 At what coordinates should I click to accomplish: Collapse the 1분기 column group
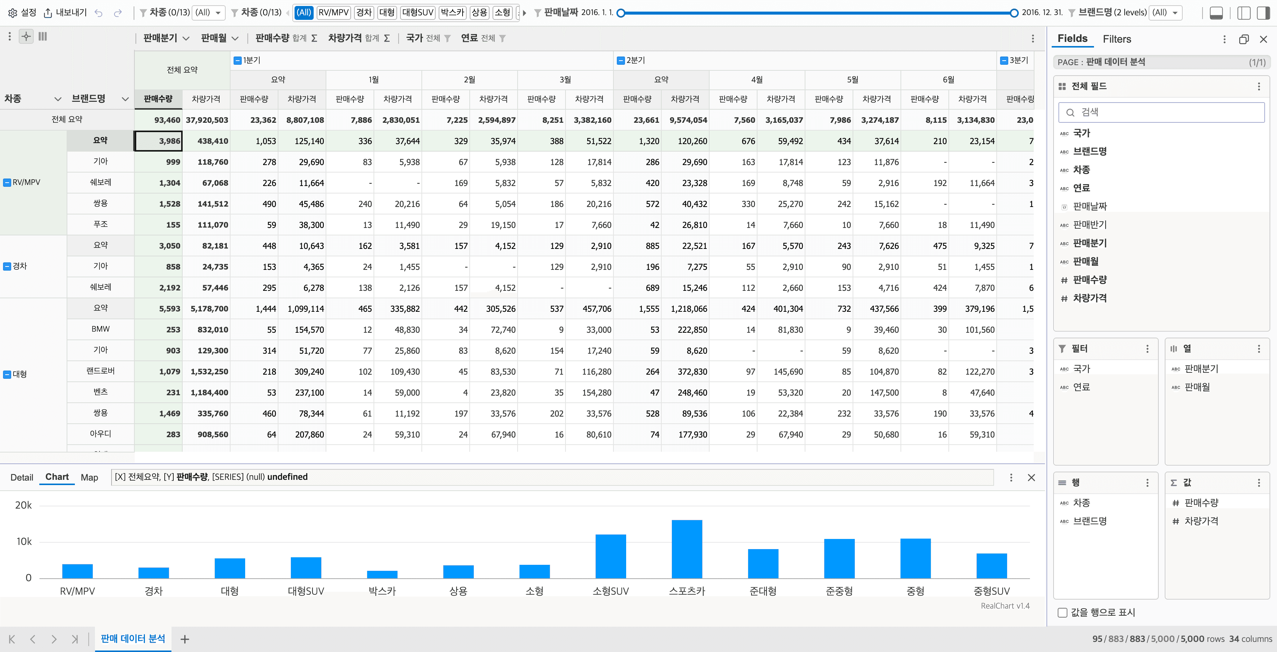pos(237,61)
